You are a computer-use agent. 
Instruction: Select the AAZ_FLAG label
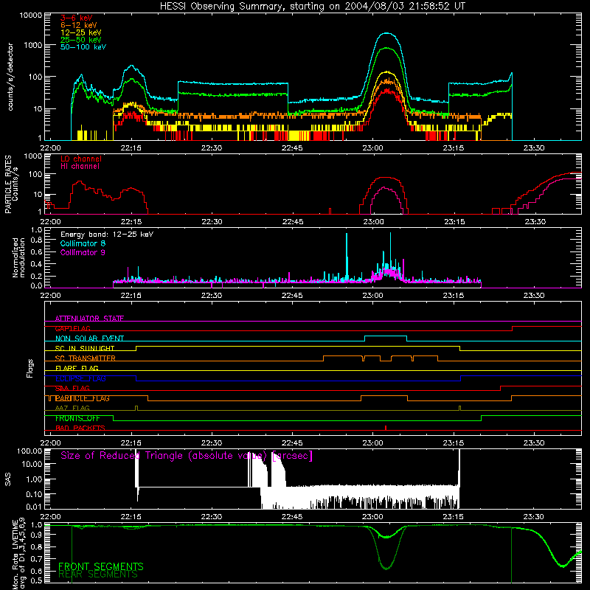pos(72,409)
